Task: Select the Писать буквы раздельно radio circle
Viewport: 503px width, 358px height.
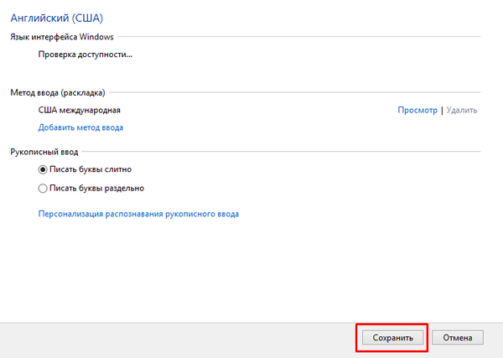Action: click(43, 189)
